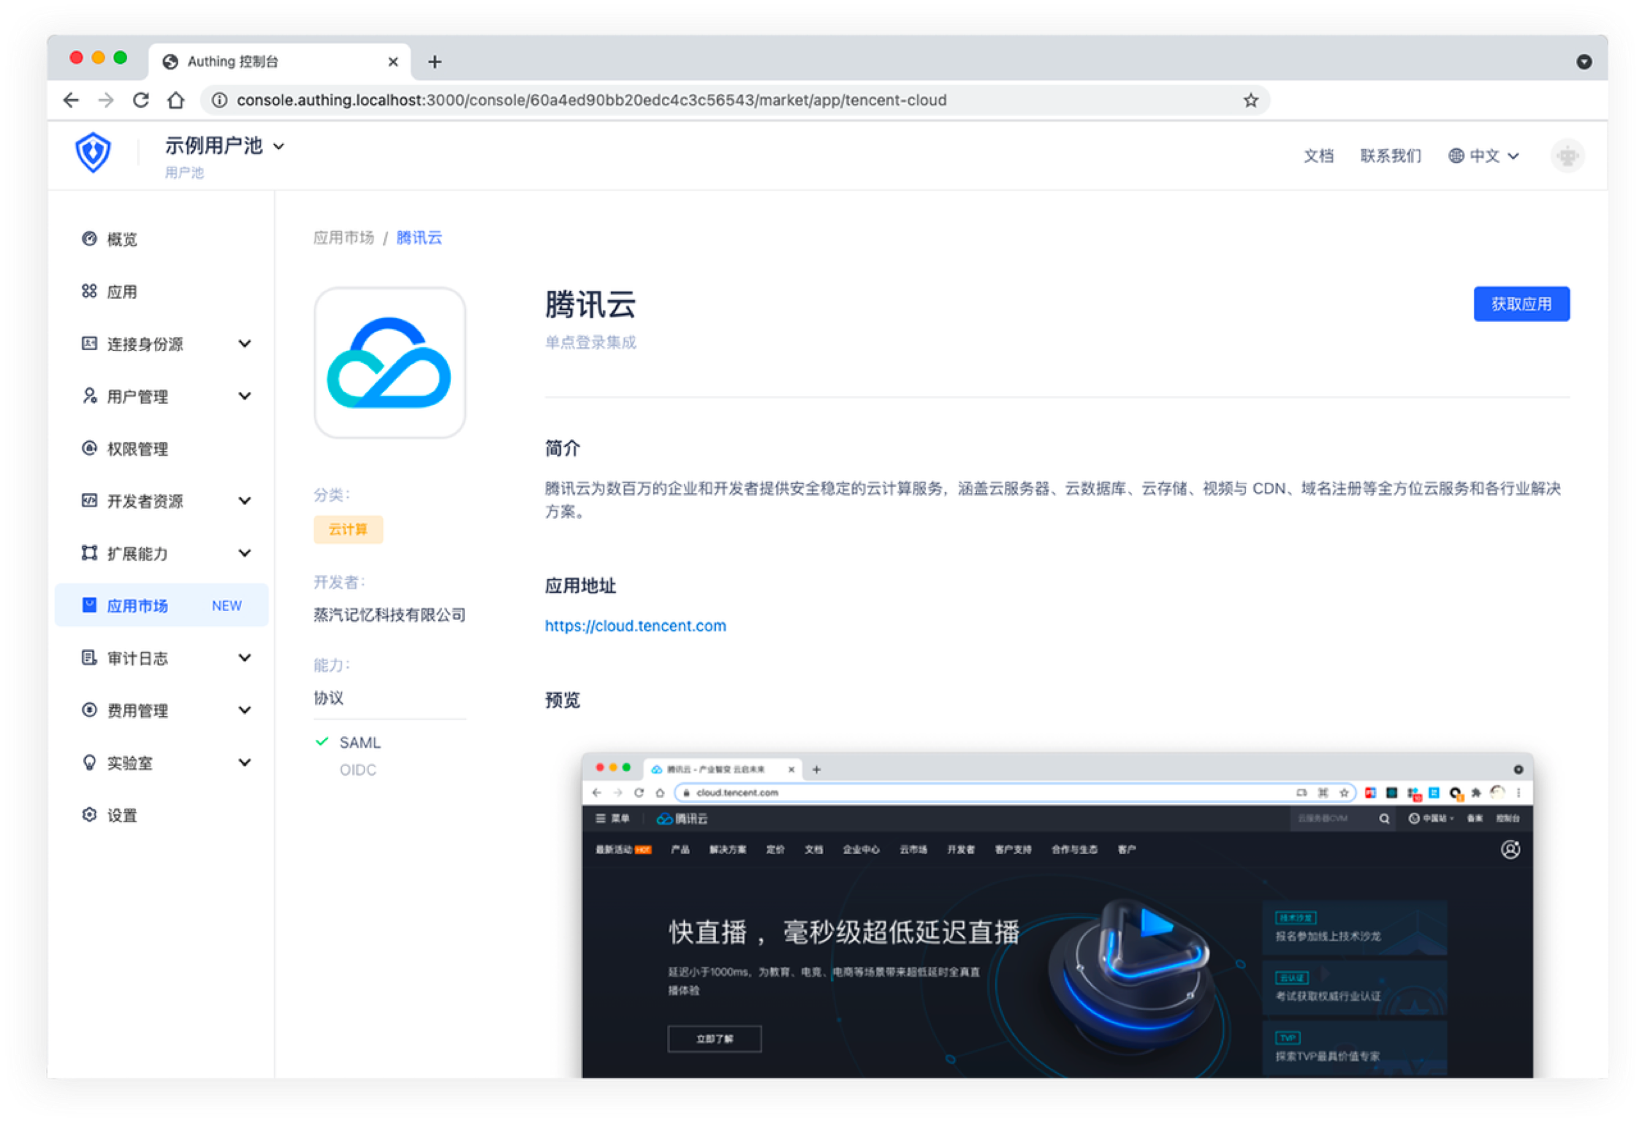Expand 审计日志 chevron
Viewport: 1642px width, 1123px height.
coord(245,657)
